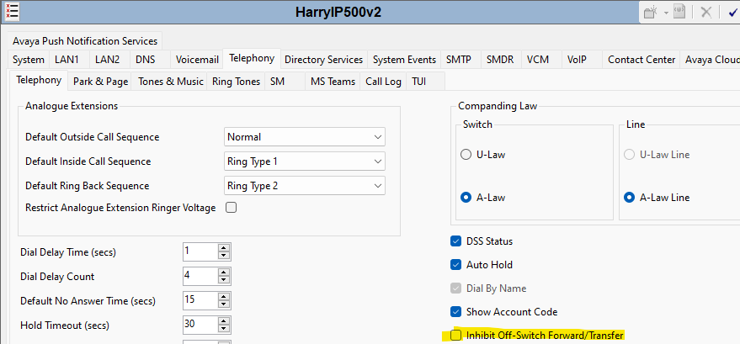Click the delete X icon in title bar
Viewport: 740px width, 344px height.
tap(706, 13)
